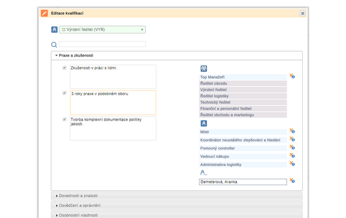Select Administrativa logistiky row

click(x=243, y=164)
